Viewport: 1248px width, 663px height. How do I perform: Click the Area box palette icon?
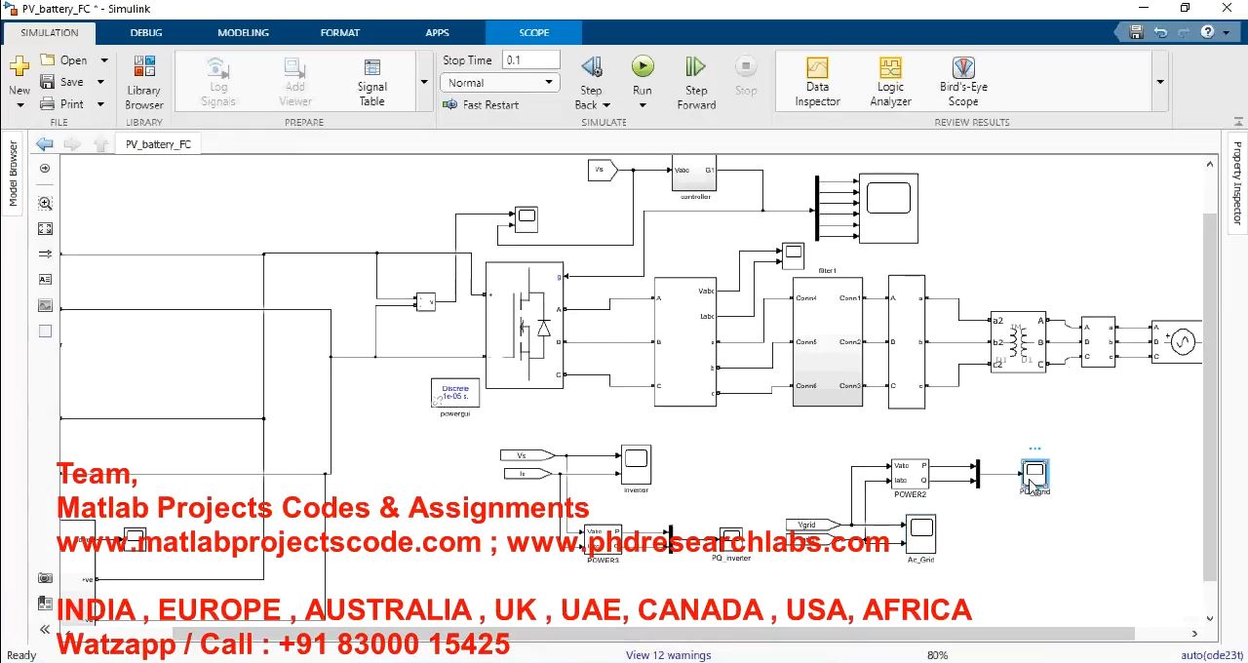point(45,331)
